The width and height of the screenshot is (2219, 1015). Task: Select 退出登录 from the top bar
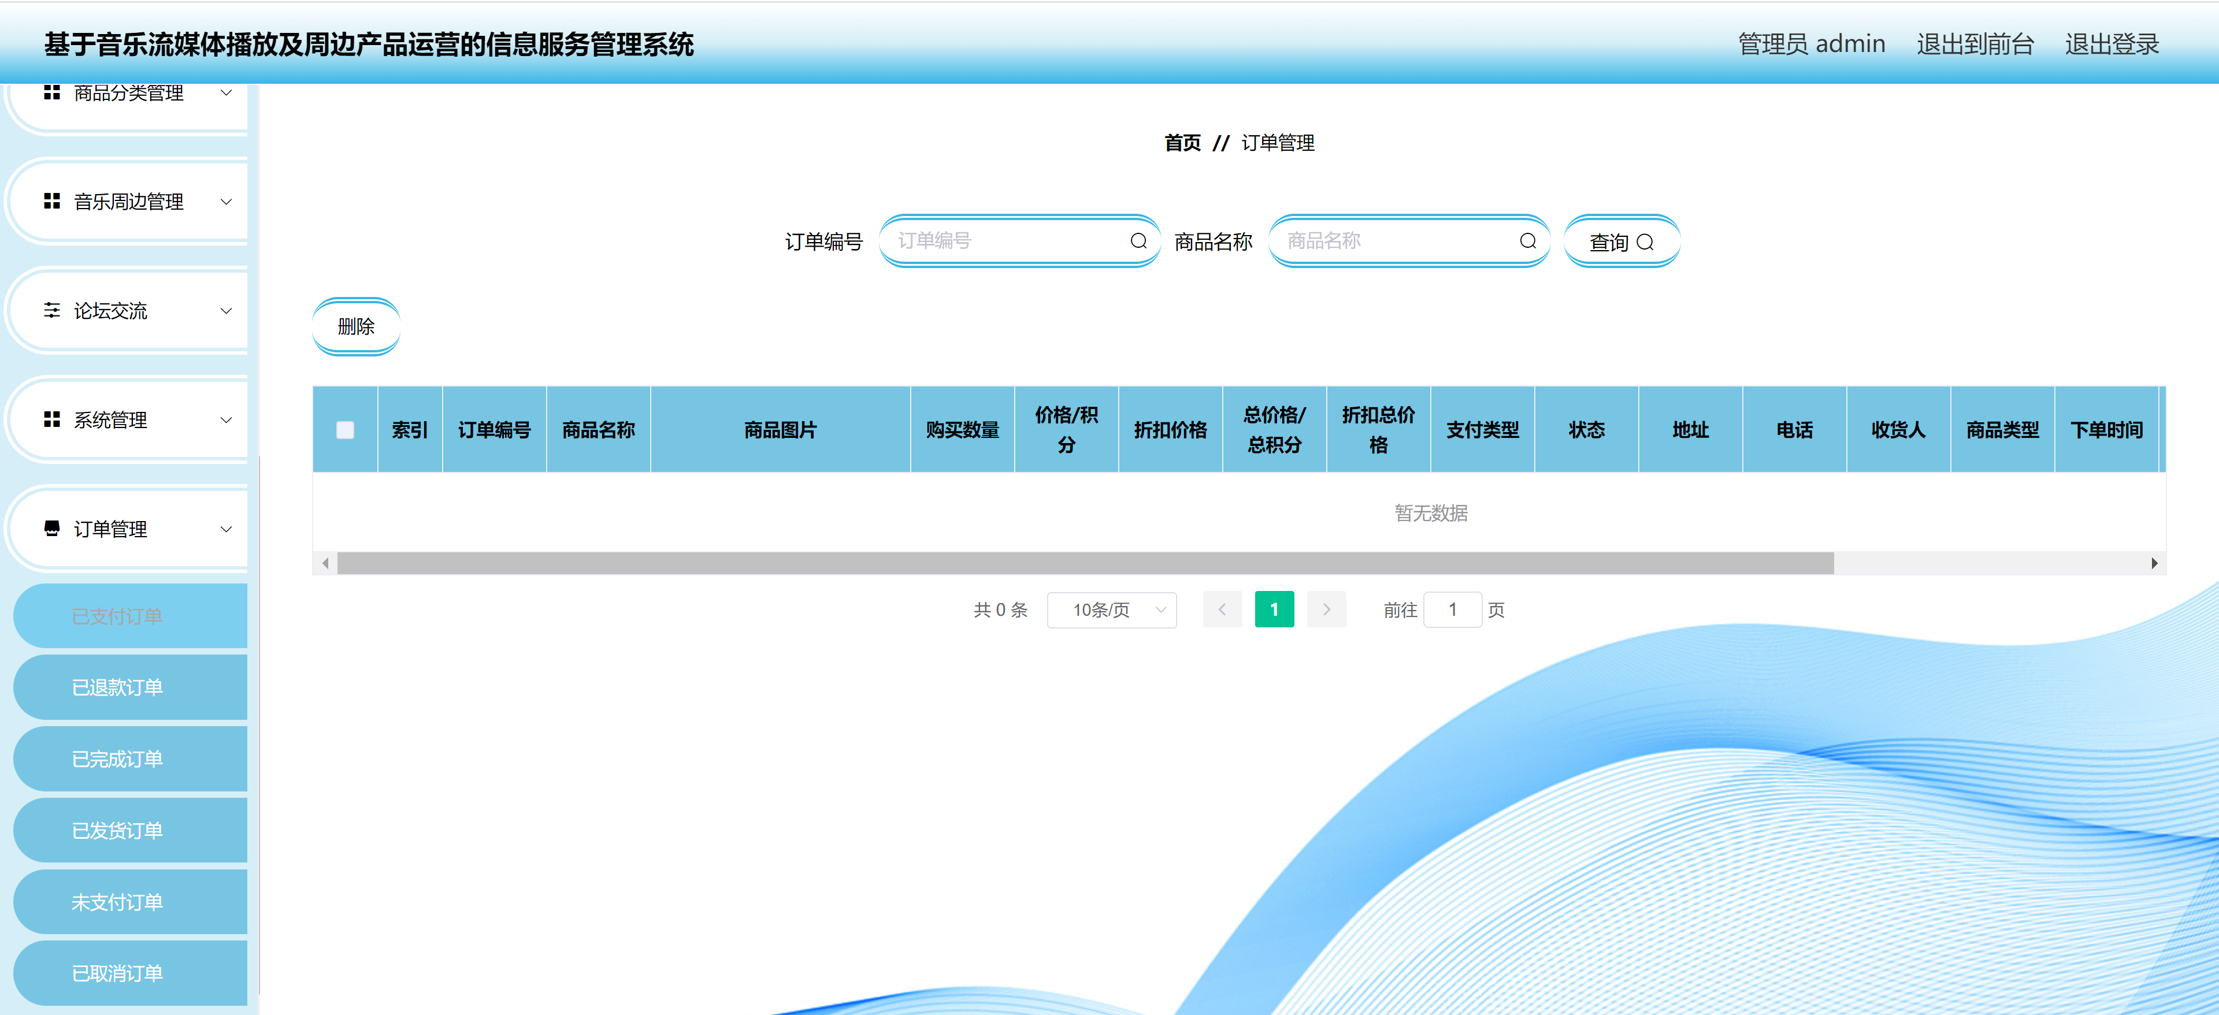point(2112,43)
